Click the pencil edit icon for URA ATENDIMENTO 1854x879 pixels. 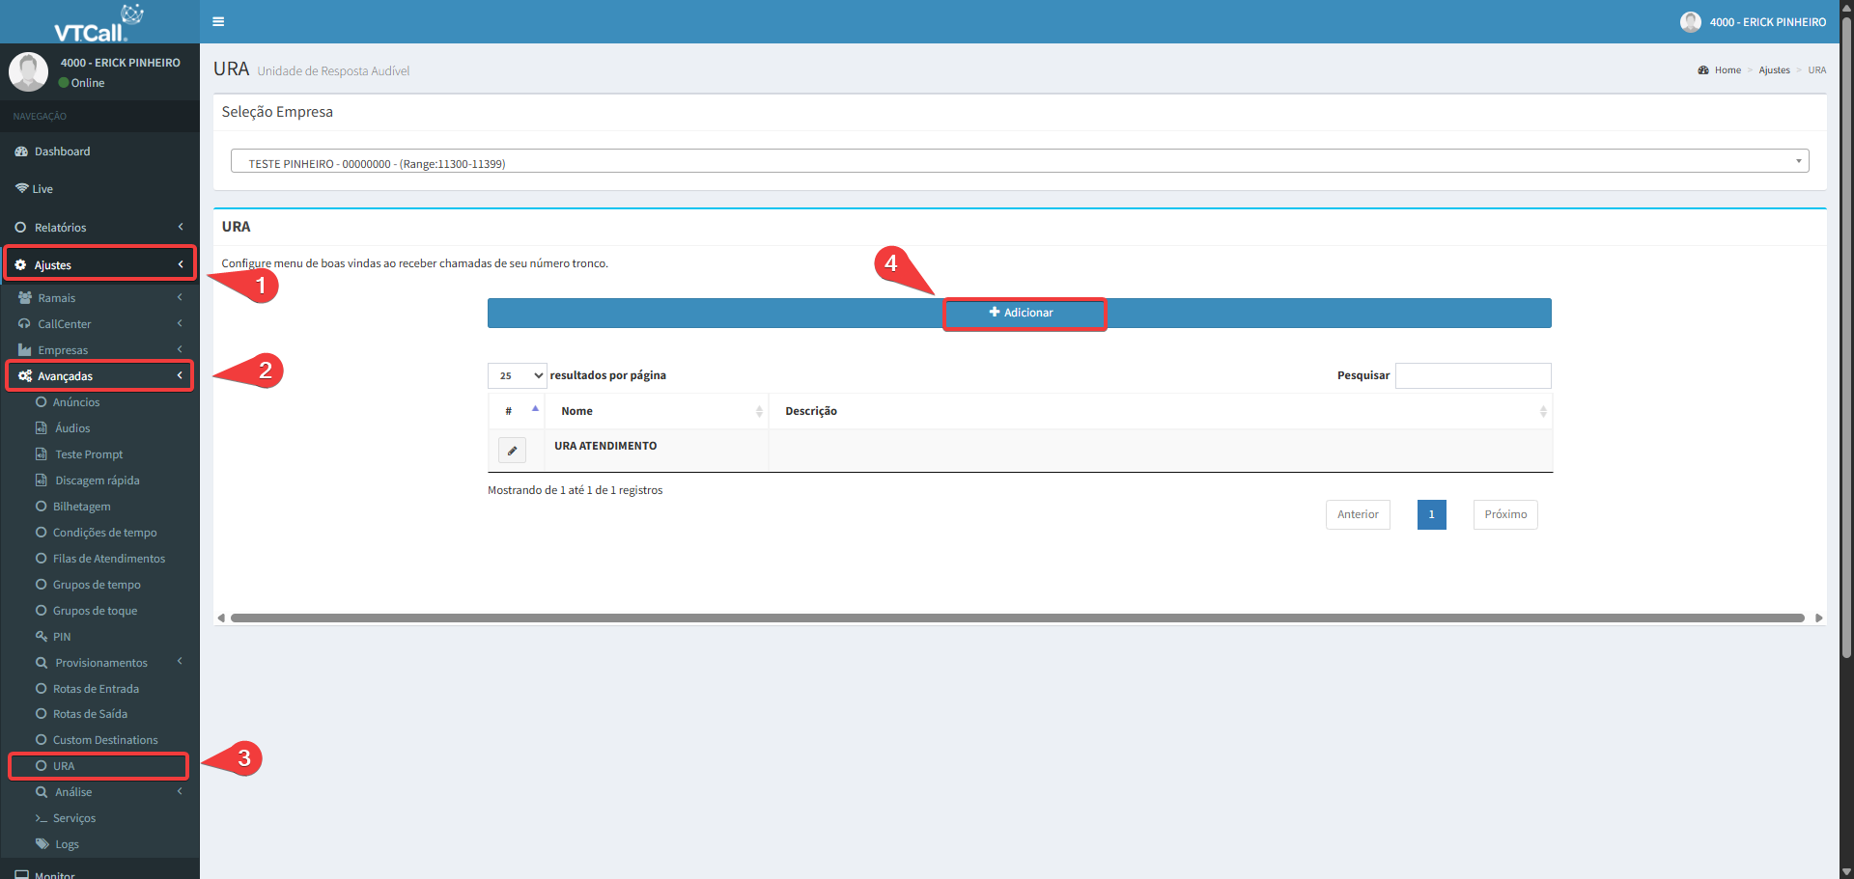512,451
